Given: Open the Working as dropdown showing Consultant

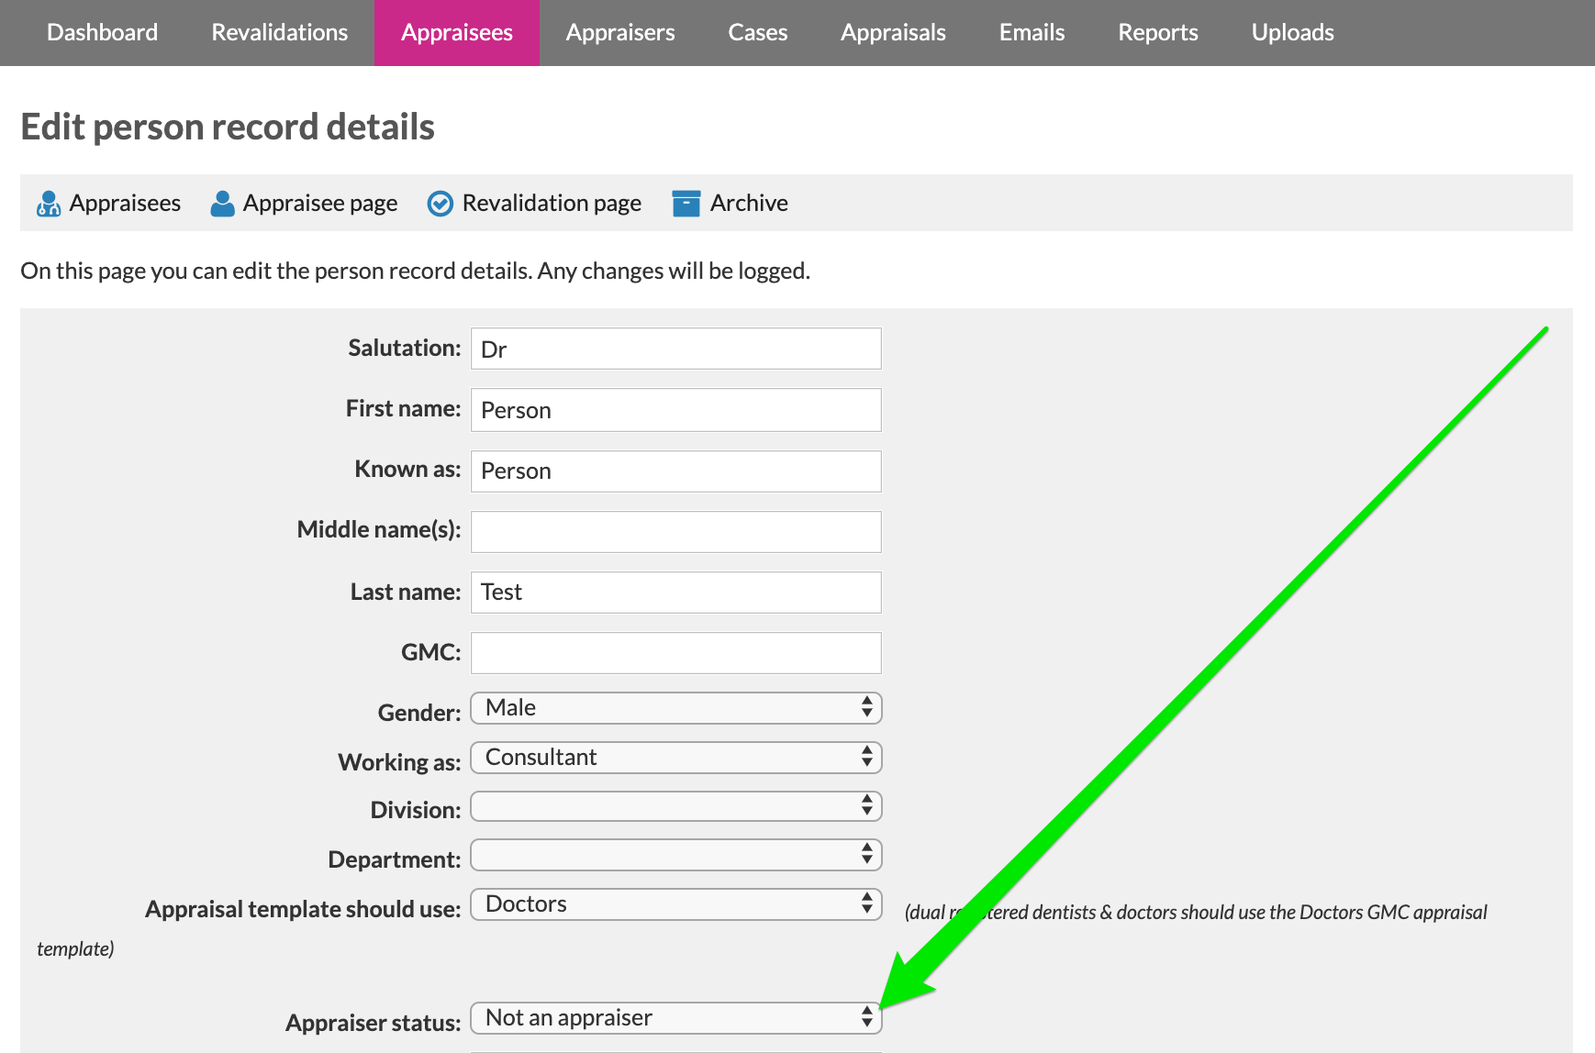Looking at the screenshot, I should point(676,758).
